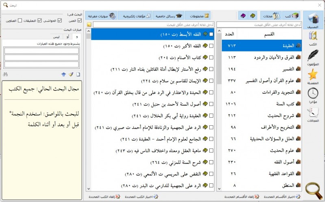The image size is (325, 202).
Task: Click category list scrollbar up arrow
Action: [x=219, y=31]
